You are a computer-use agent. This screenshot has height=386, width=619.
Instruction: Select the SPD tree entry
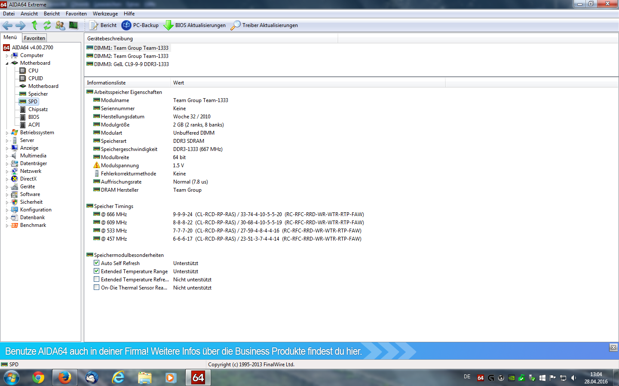coord(33,102)
